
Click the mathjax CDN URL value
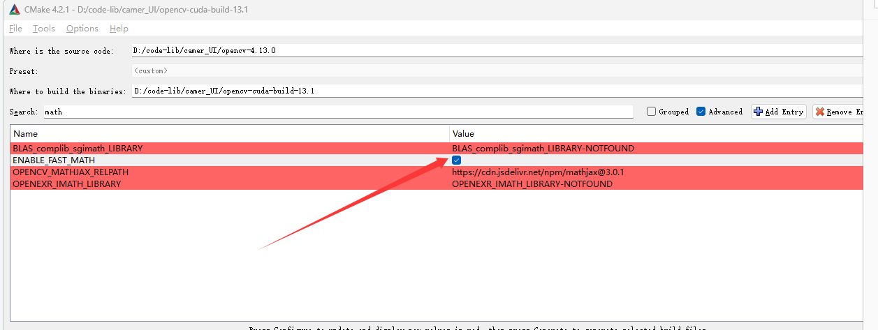(x=538, y=172)
